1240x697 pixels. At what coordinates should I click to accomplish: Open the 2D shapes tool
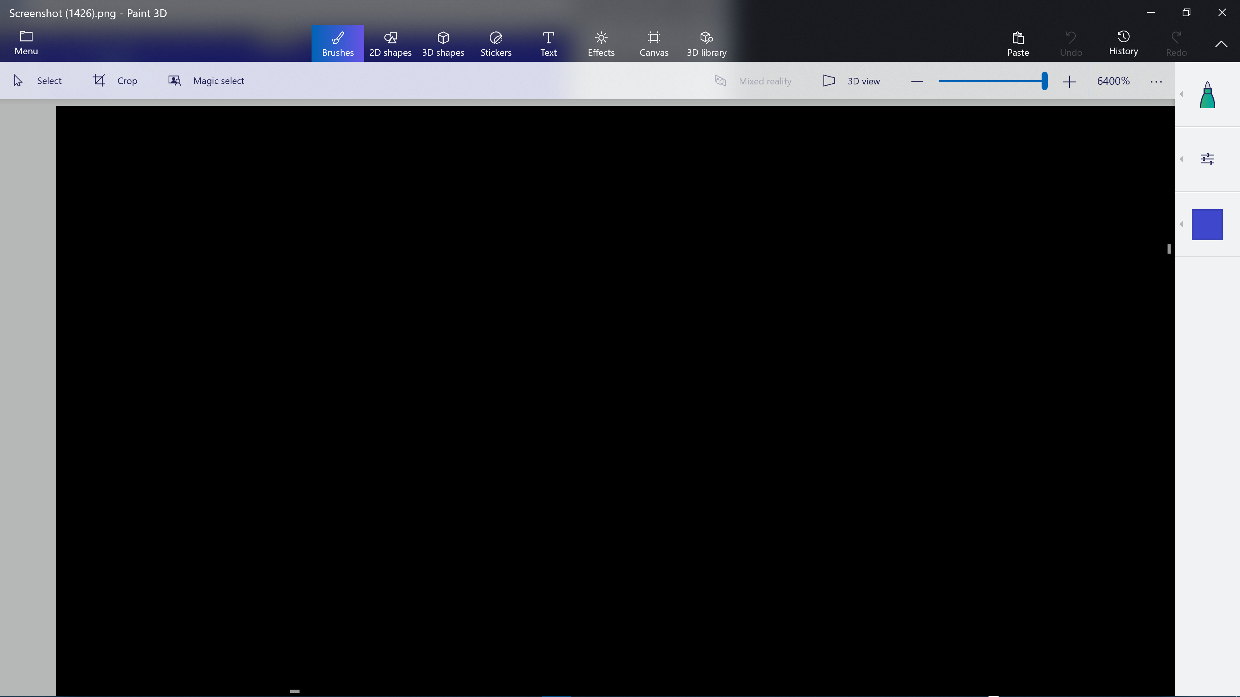[390, 43]
